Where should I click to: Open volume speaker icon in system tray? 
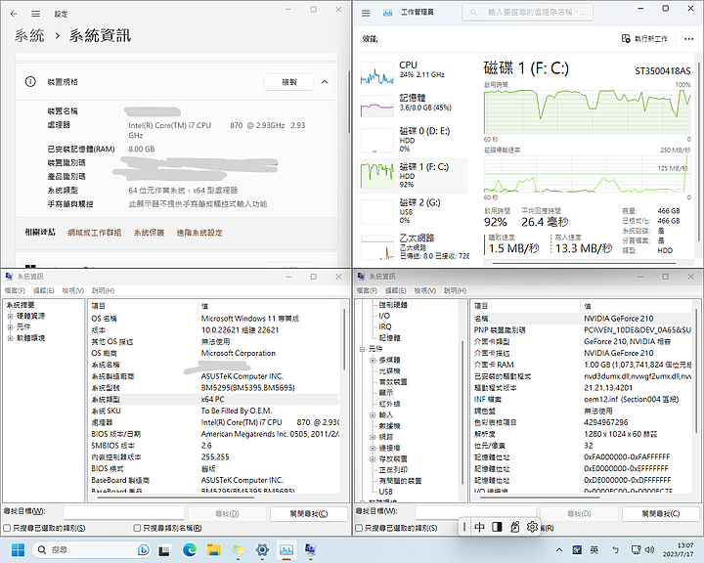point(649,549)
